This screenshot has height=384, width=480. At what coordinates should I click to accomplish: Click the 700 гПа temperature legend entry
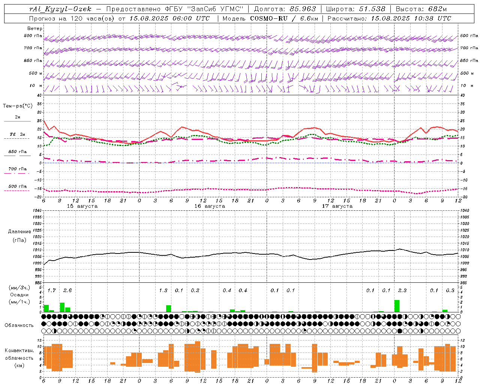click(x=18, y=169)
